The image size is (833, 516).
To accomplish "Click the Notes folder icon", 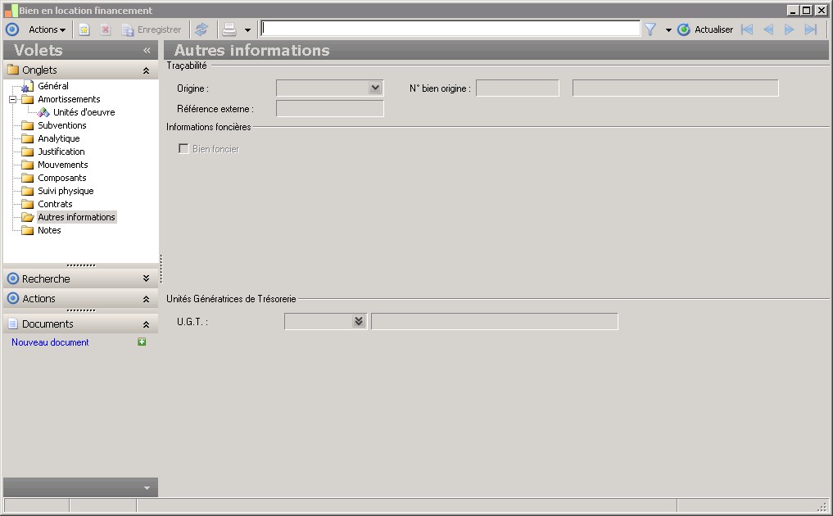I will tap(28, 230).
